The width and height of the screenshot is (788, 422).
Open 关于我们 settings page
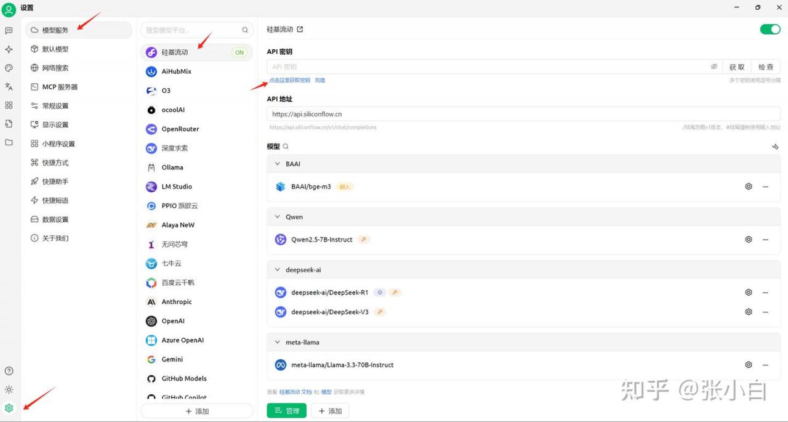point(78,238)
